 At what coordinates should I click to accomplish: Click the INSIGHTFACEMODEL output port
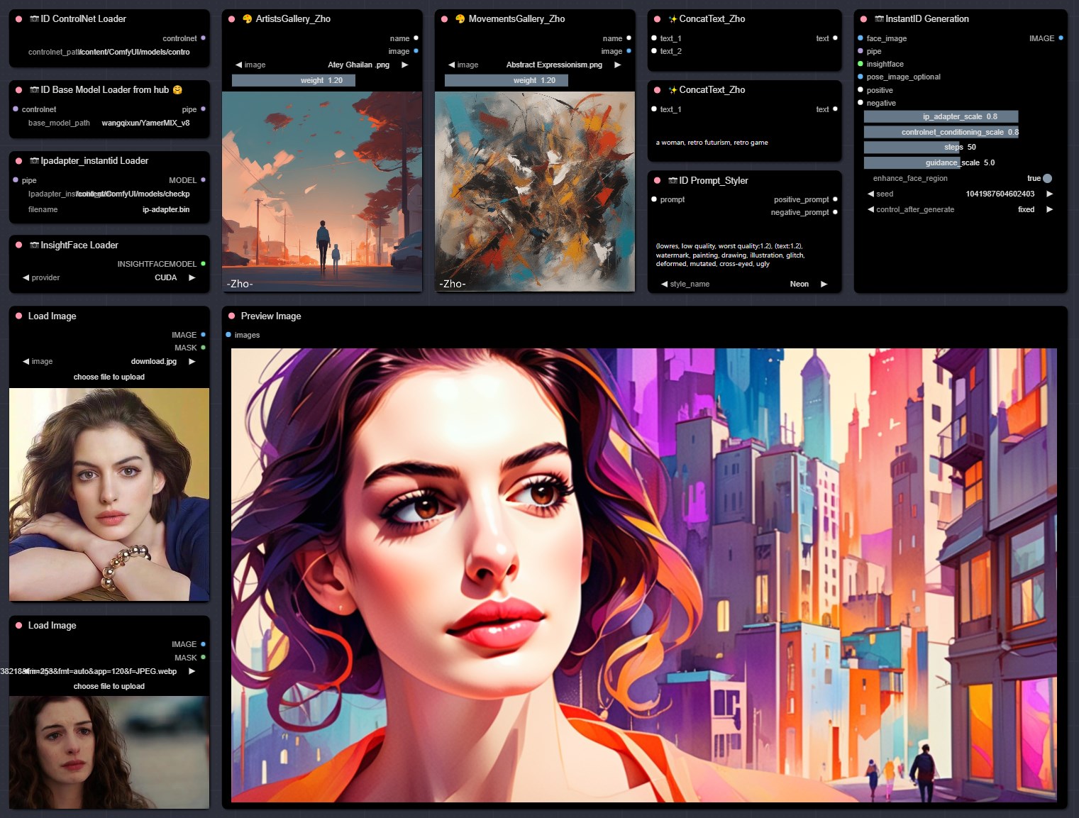tap(203, 264)
